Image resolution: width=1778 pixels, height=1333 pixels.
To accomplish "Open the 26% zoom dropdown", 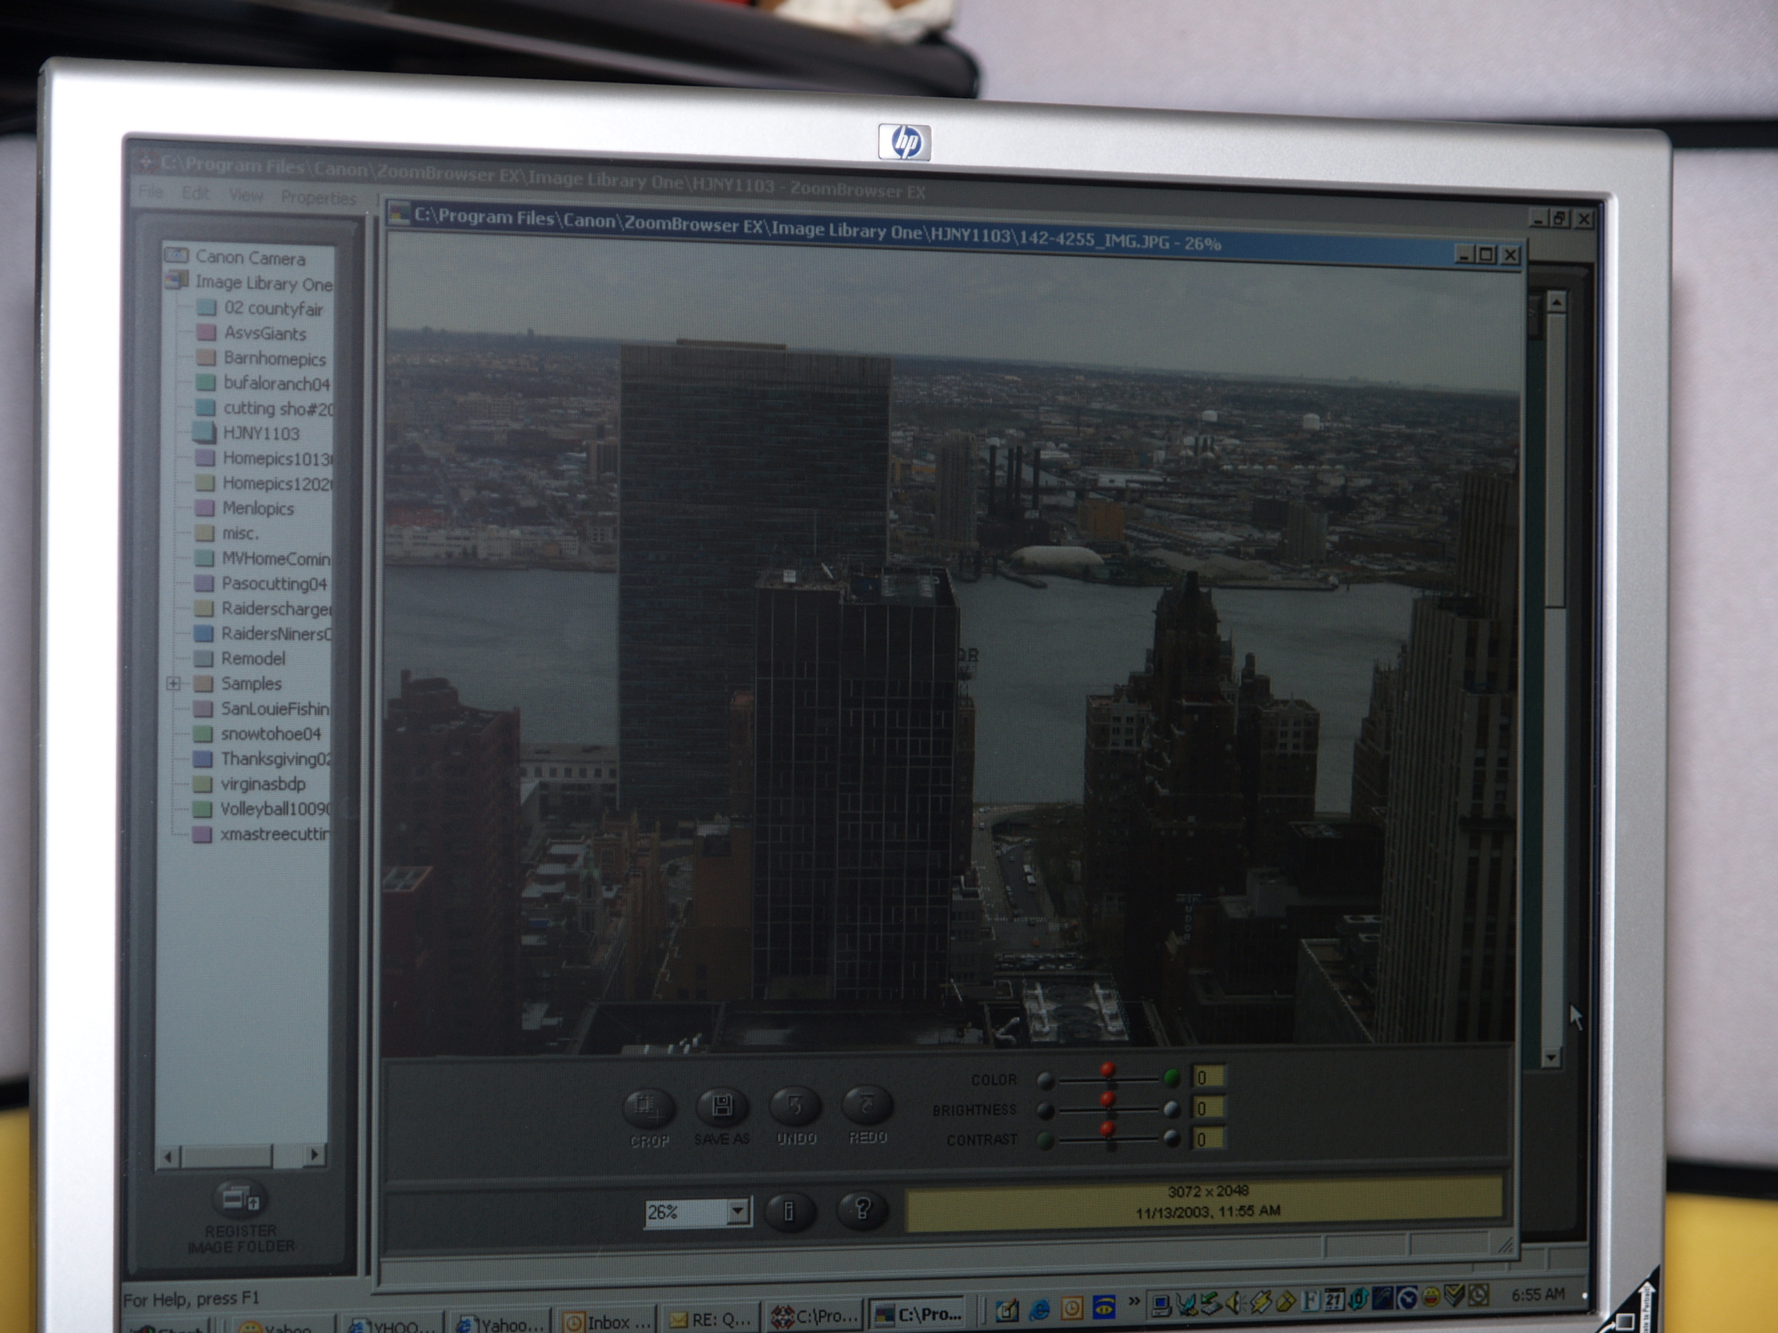I will pyautogui.click(x=737, y=1212).
